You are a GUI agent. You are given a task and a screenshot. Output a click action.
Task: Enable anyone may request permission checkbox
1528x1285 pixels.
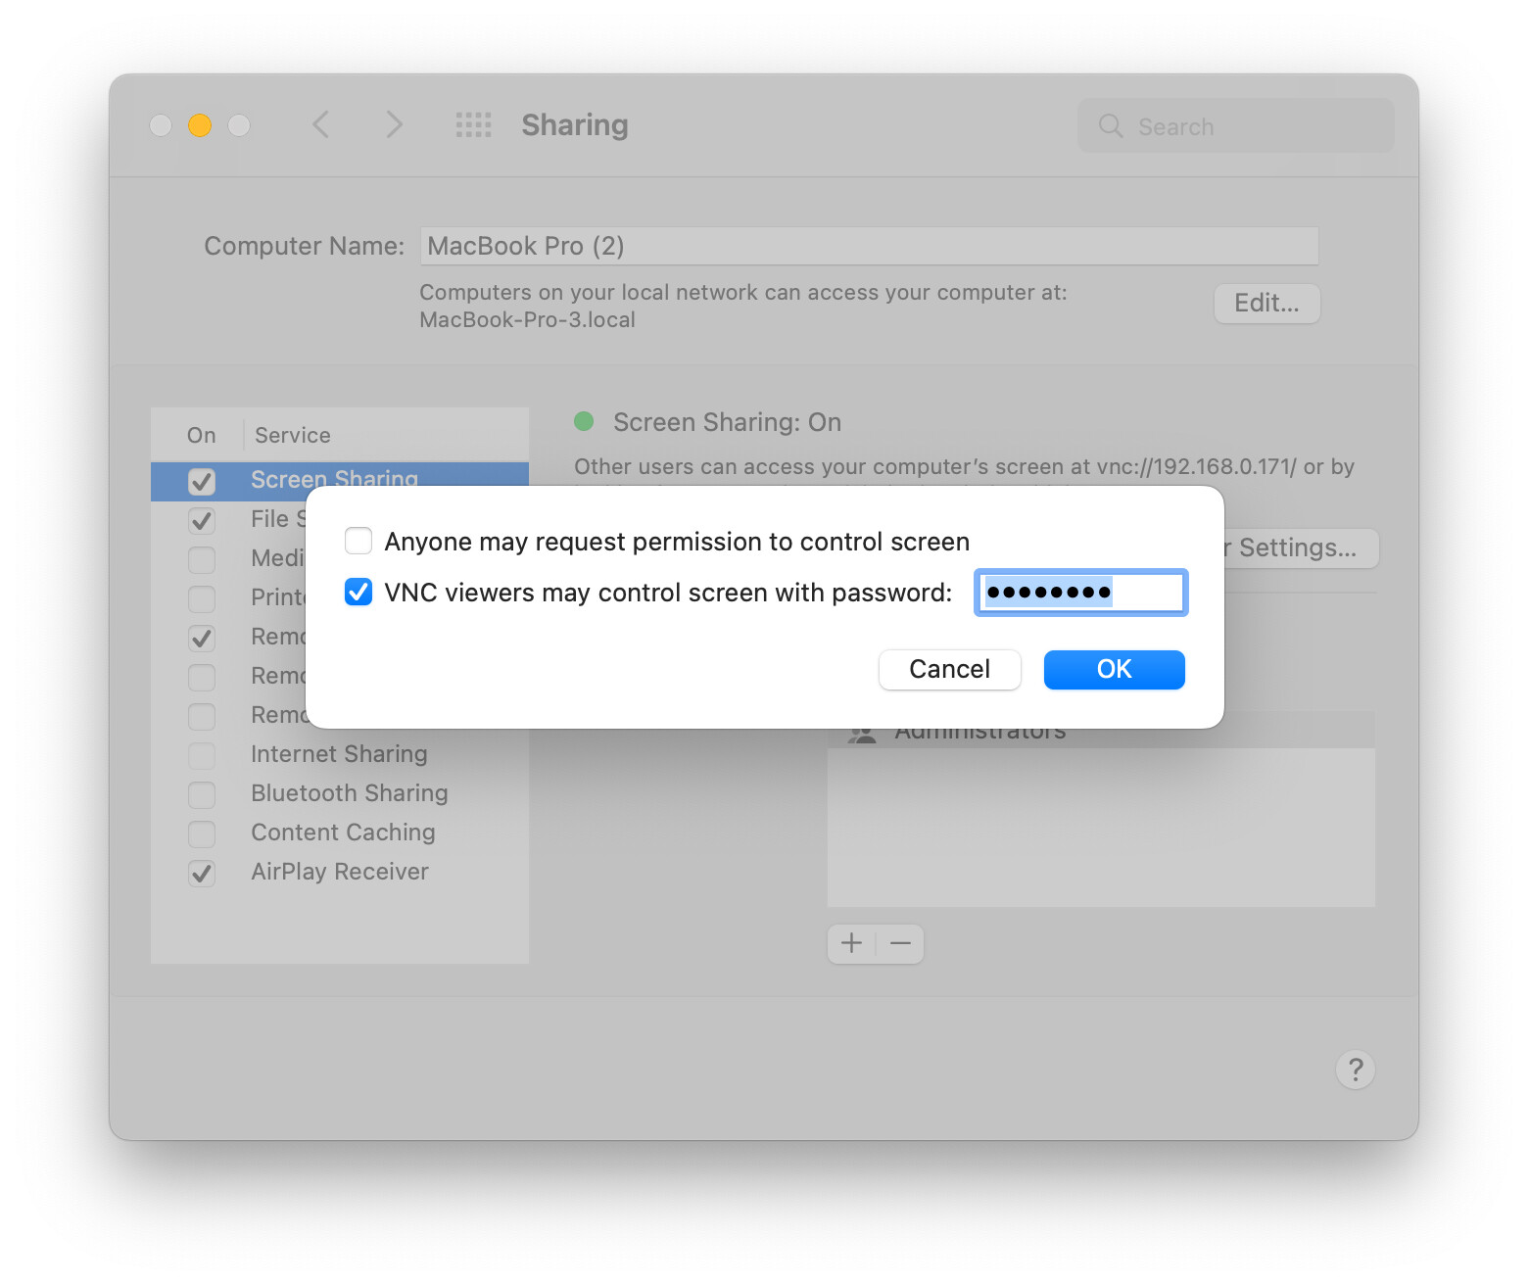coord(358,541)
